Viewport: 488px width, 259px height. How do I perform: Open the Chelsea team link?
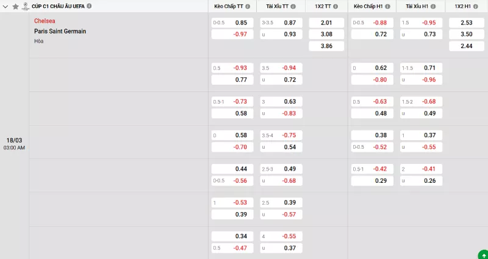[45, 21]
